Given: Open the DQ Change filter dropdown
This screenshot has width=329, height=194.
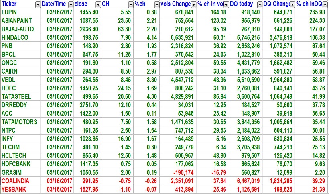Looking at the screenshot, I should coord(292,4).
